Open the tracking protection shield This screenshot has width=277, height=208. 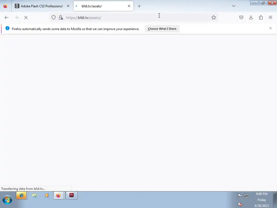coord(54,17)
